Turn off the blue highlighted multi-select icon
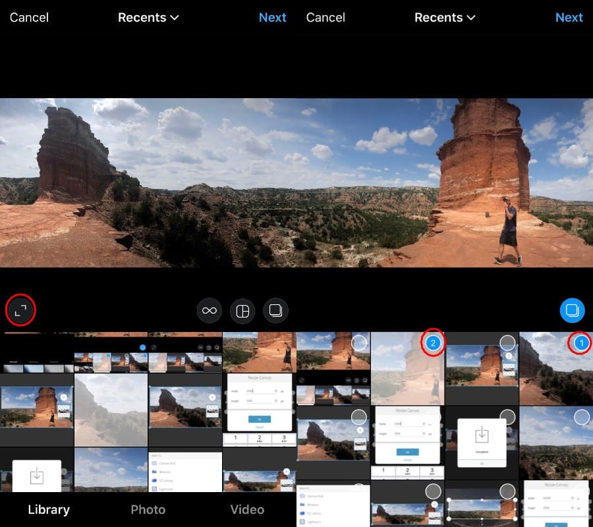593x527 pixels. point(572,310)
